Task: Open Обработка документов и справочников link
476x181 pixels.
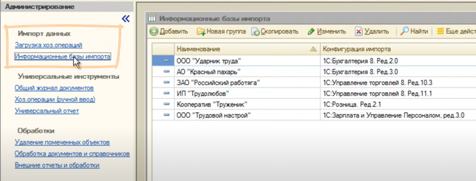Action: point(72,154)
